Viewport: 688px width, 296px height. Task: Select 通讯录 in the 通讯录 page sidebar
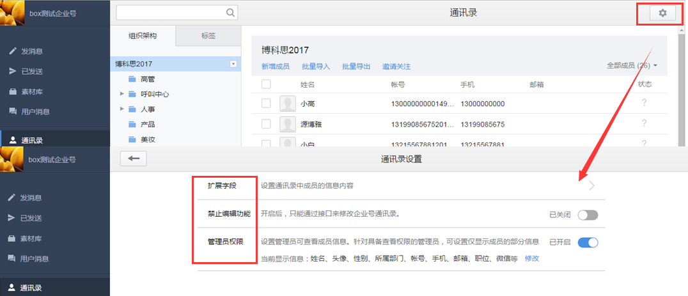pyautogui.click(x=55, y=140)
